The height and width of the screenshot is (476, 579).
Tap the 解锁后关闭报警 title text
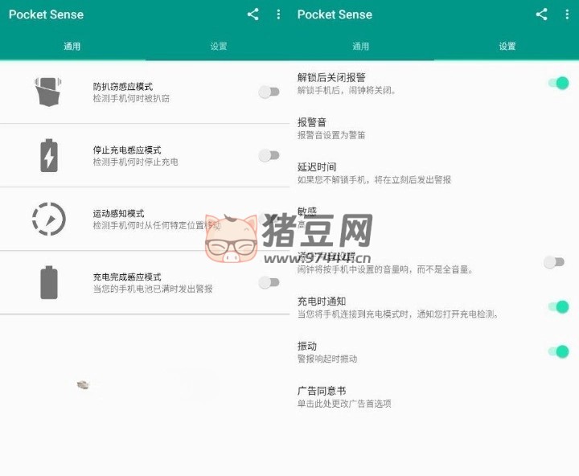tap(331, 77)
